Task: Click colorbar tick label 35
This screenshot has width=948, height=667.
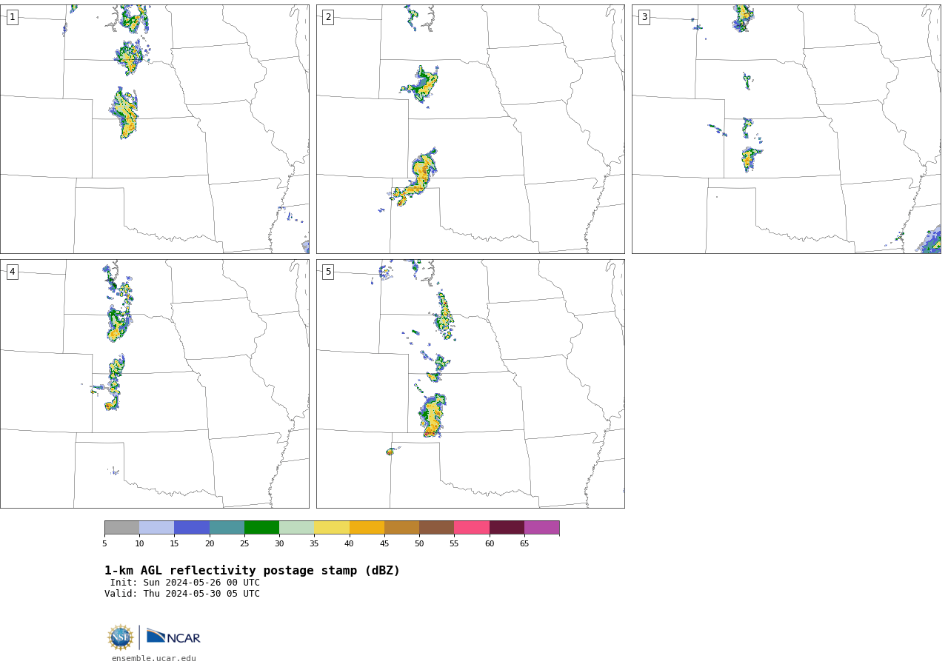Action: point(314,544)
